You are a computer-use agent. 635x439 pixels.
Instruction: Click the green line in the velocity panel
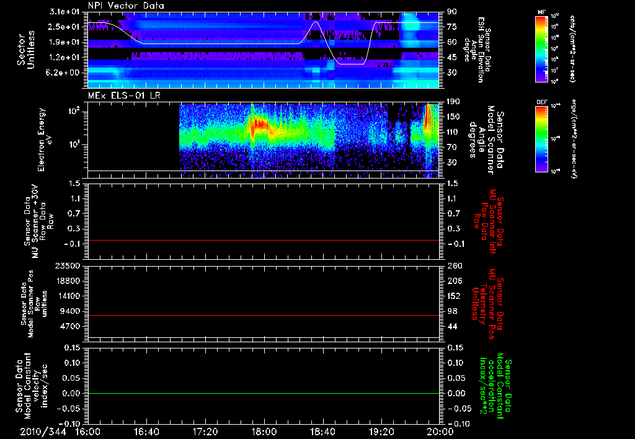pyautogui.click(x=264, y=393)
